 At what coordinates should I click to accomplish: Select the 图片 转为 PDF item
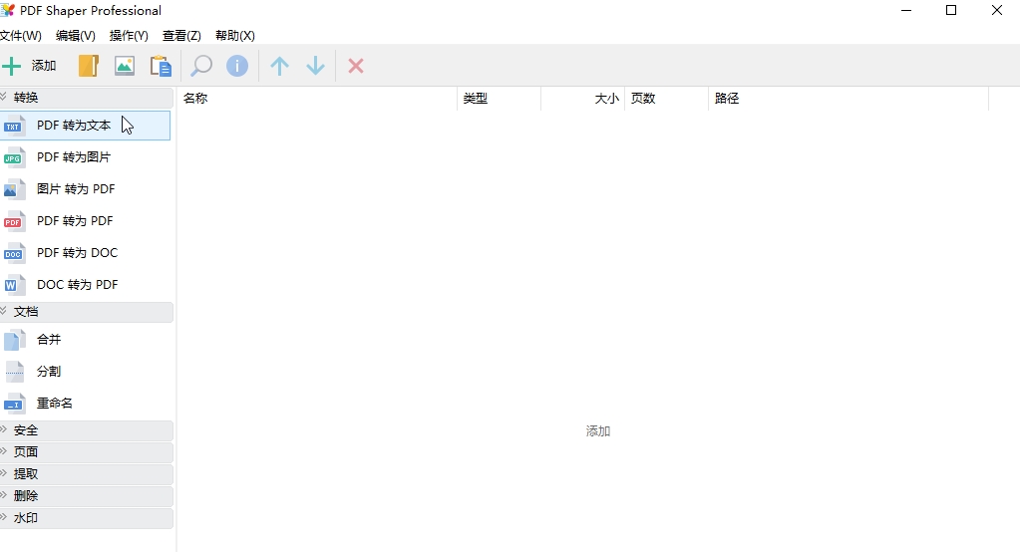coord(85,188)
